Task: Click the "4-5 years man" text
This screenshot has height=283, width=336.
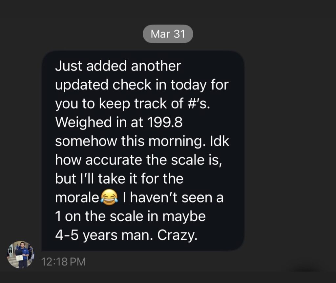Action: click(x=104, y=236)
